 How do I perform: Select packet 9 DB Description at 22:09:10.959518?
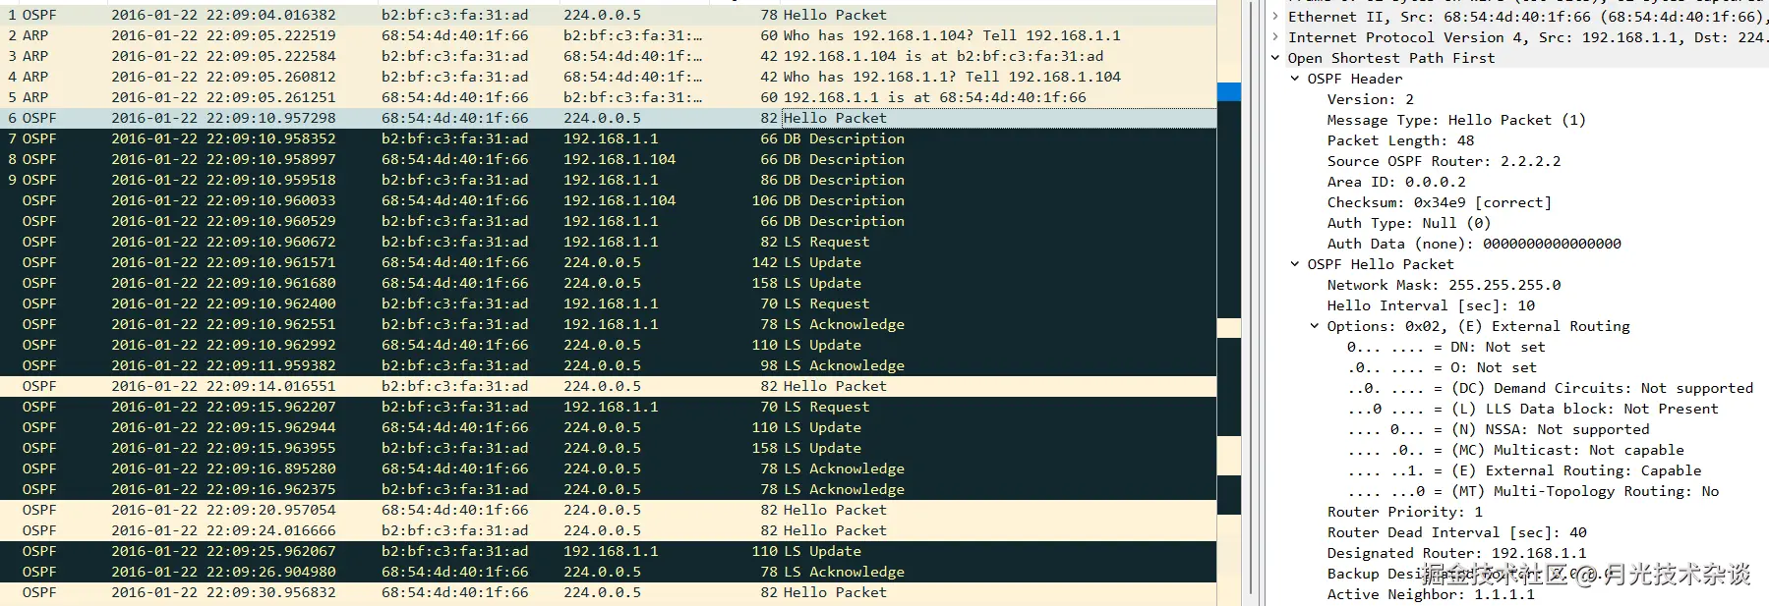tap(608, 180)
